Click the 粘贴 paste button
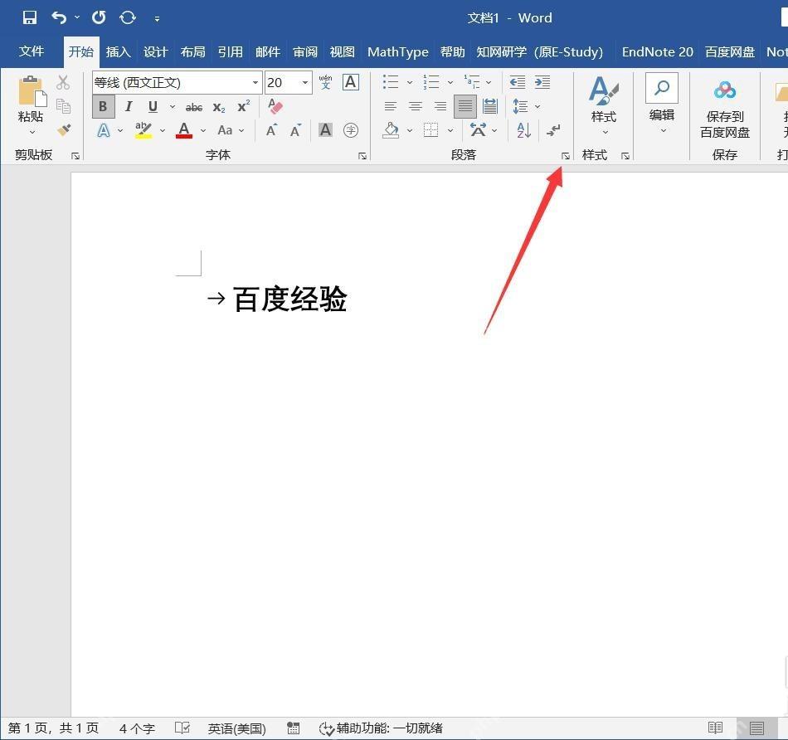The height and width of the screenshot is (740, 788). click(32, 105)
